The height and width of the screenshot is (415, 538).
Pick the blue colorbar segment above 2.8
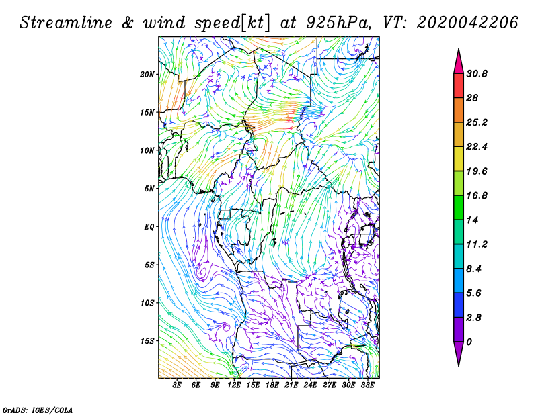click(459, 305)
